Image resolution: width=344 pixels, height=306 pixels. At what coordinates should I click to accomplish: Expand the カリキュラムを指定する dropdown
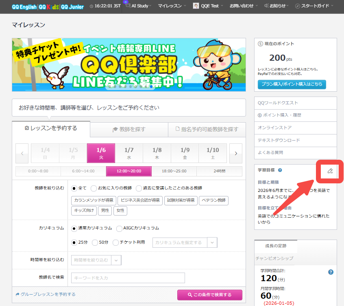[x=212, y=242]
